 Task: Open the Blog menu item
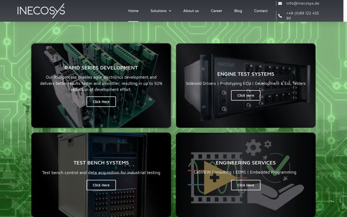pos(238,11)
